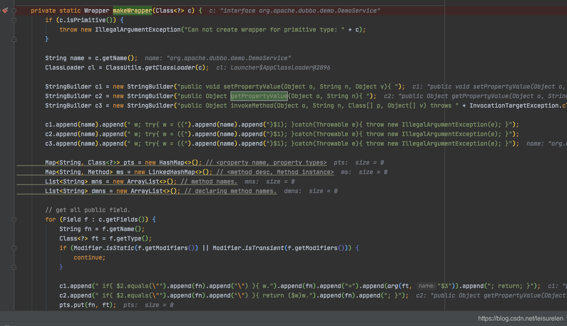Click the name: parameter hint before "$3"

pyautogui.click(x=426, y=286)
